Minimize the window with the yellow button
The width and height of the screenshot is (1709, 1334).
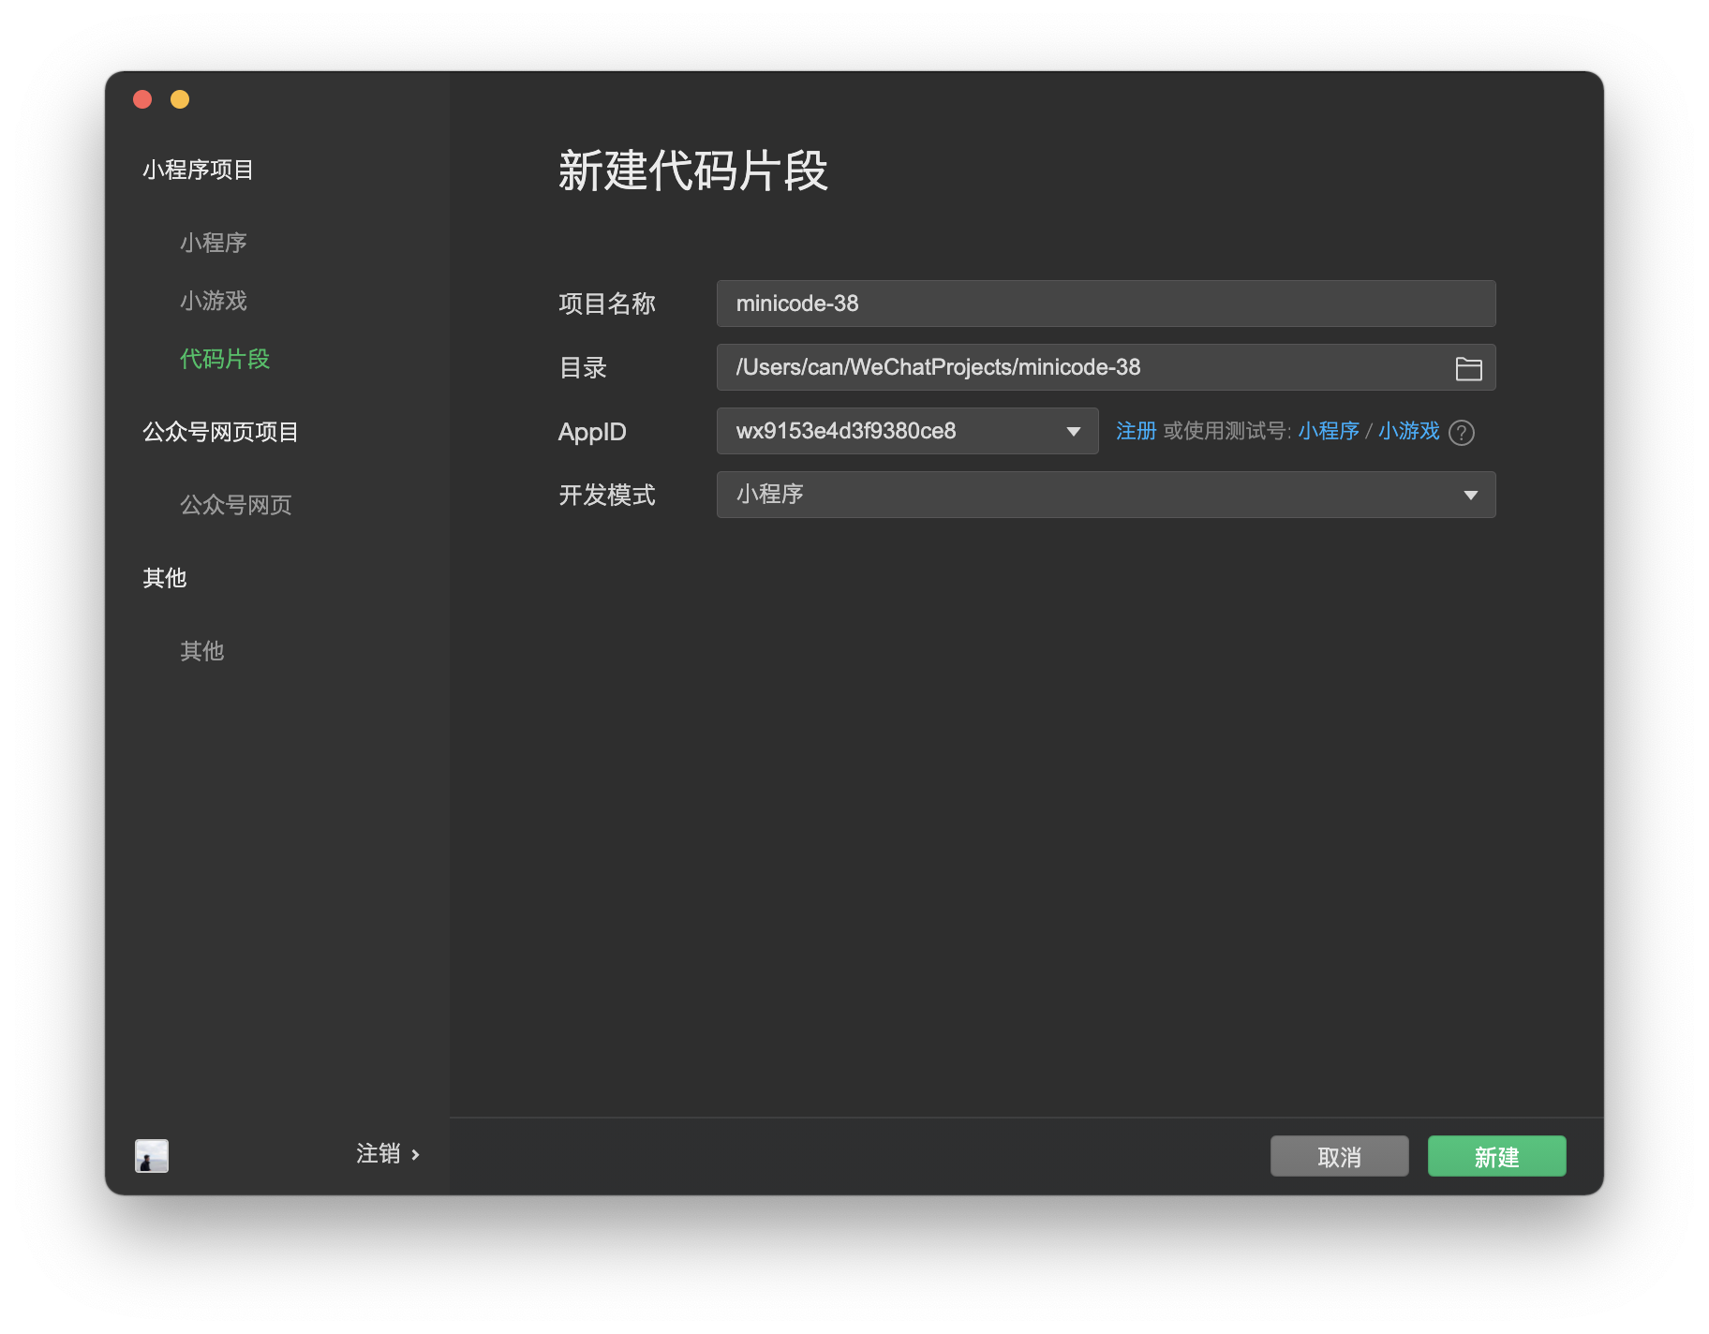tap(180, 99)
